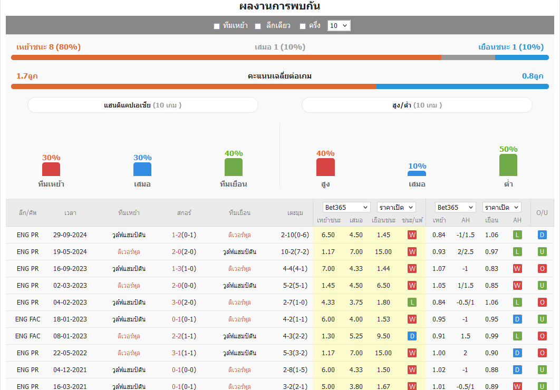
Task: Click the AH result L badge for 08-01-2023
Action: coord(517,336)
